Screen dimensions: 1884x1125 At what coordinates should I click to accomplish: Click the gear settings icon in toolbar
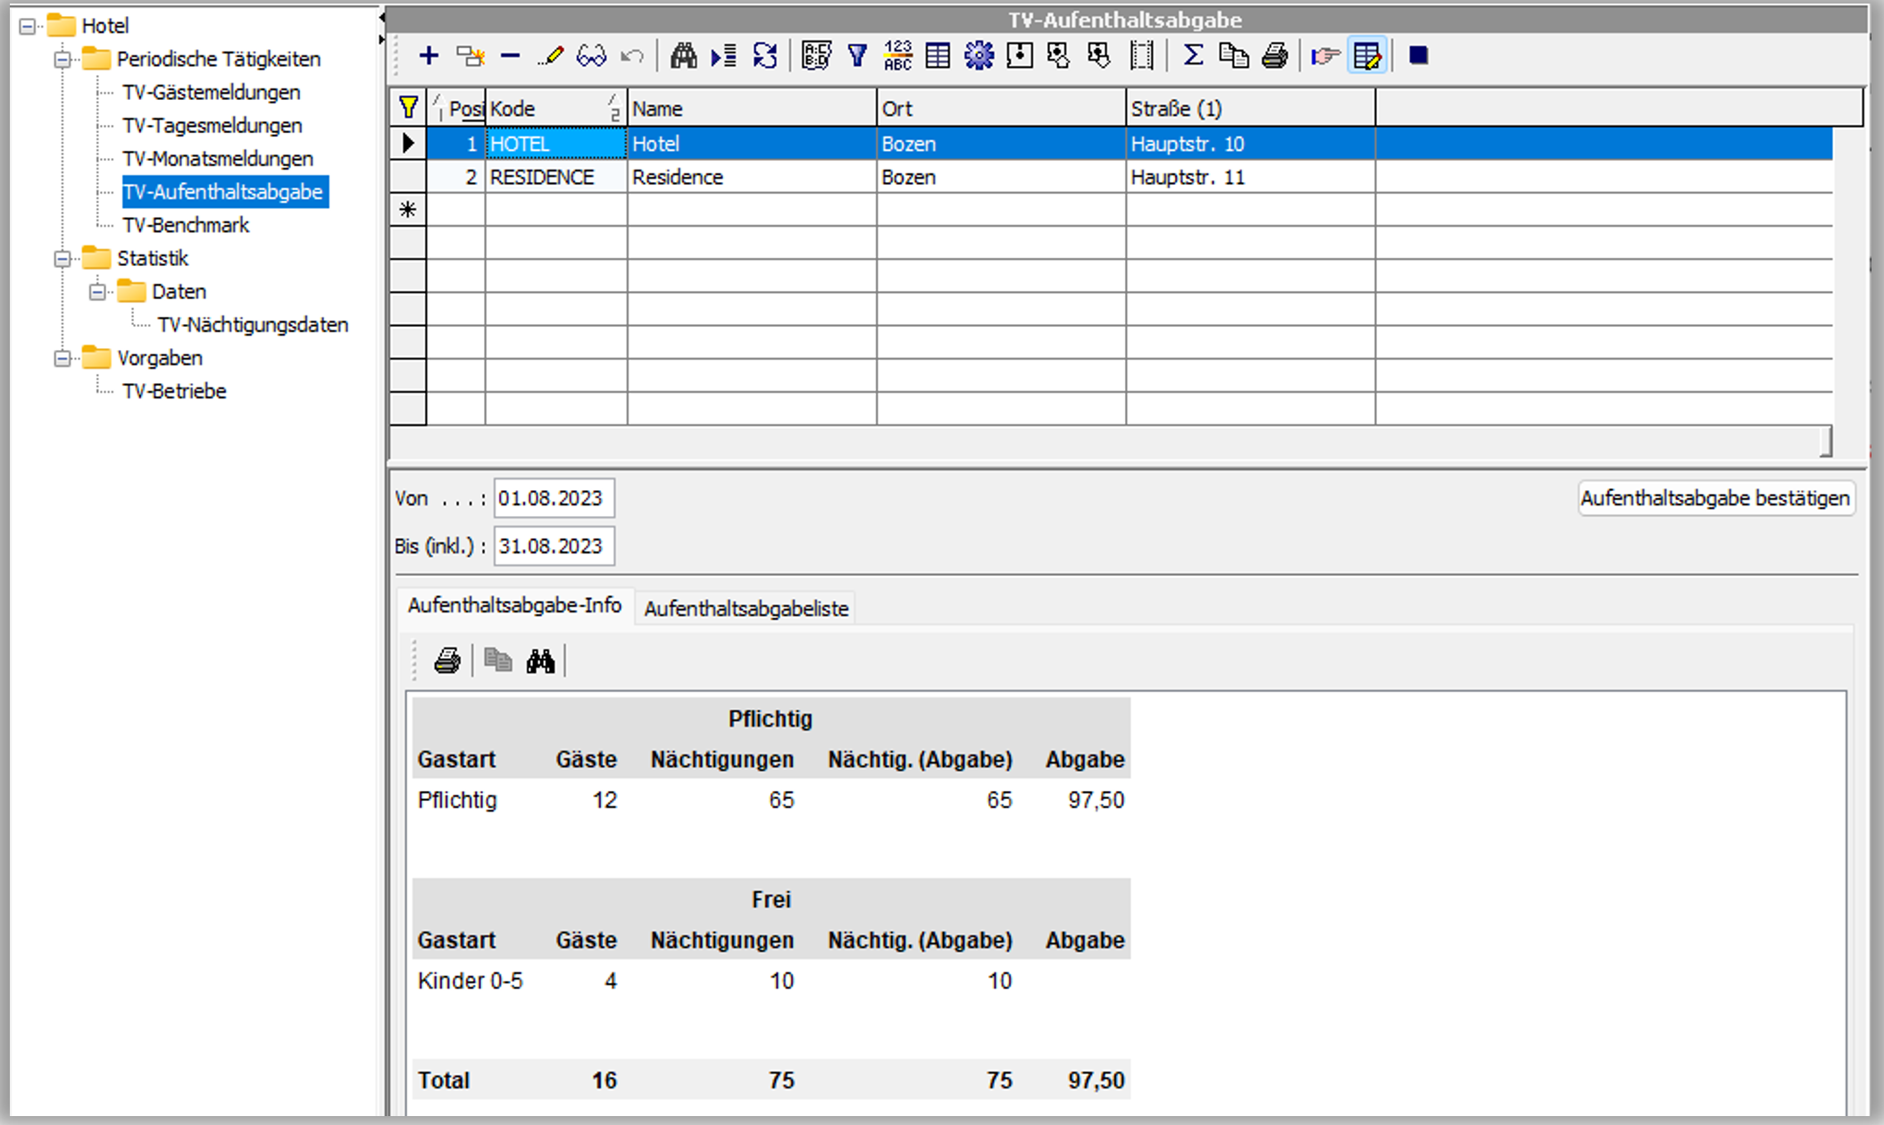pyautogui.click(x=979, y=56)
